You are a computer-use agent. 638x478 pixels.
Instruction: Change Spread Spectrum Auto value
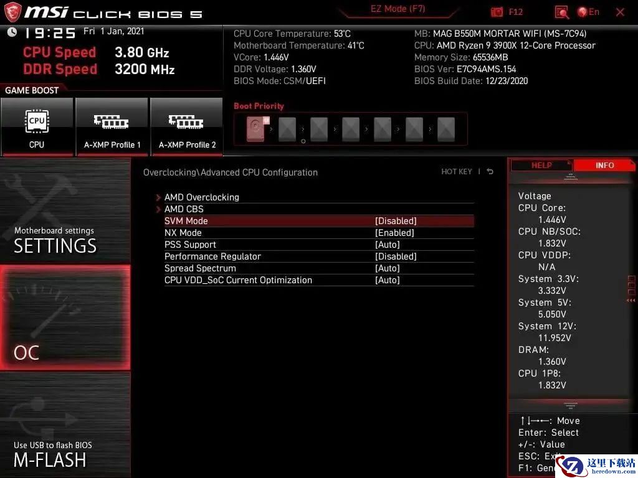tap(388, 268)
